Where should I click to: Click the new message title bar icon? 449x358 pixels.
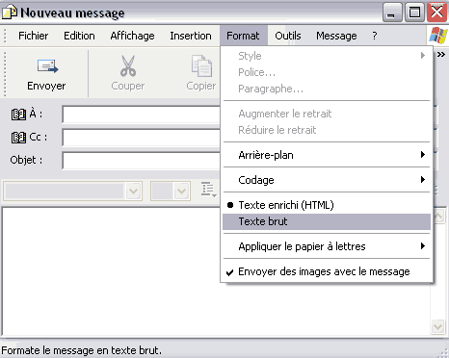pos(10,13)
